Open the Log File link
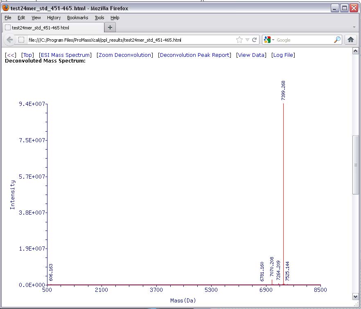Screen dimensions: 361x309 point(283,55)
